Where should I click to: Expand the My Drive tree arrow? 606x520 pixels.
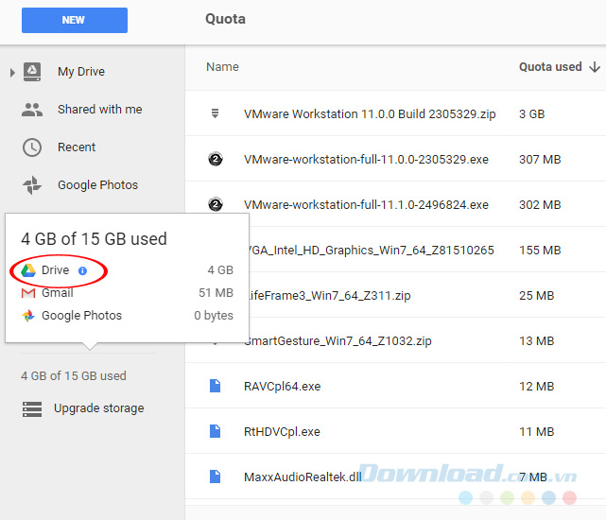(12, 72)
